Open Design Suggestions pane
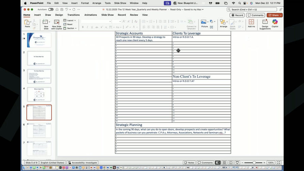The height and width of the screenshot is (171, 304). coord(265,22)
